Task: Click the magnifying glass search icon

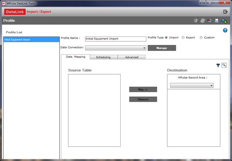Action: [224, 65]
